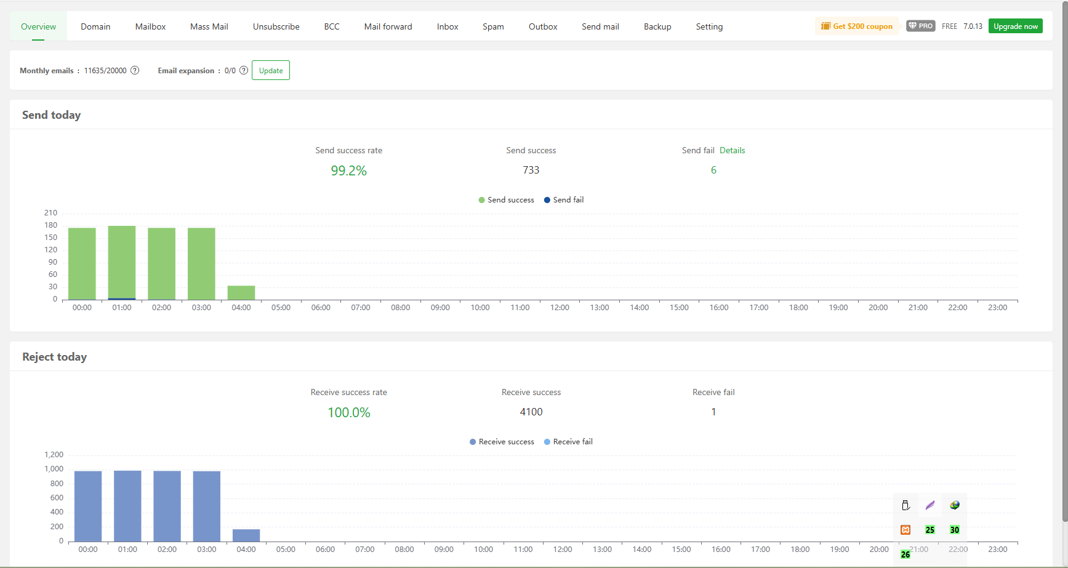Toggle the Send success legend item
The height and width of the screenshot is (568, 1068).
(506, 200)
